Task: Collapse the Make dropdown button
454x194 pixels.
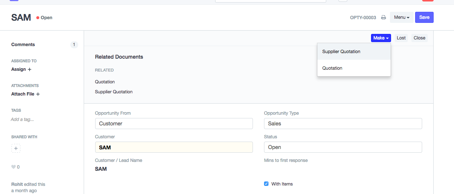Action: [x=381, y=38]
